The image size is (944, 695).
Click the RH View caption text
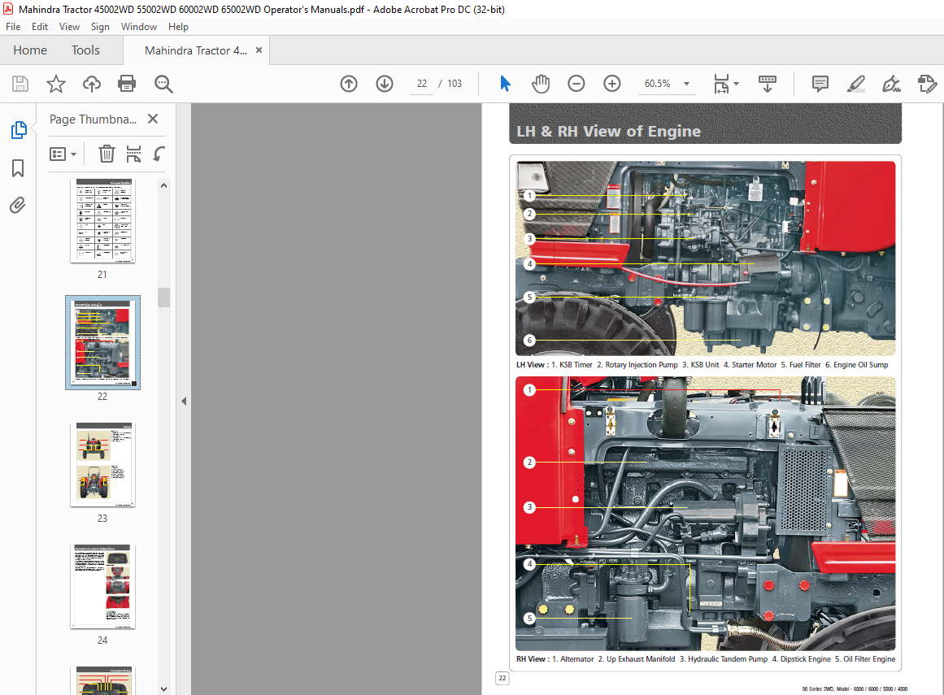[x=706, y=659]
